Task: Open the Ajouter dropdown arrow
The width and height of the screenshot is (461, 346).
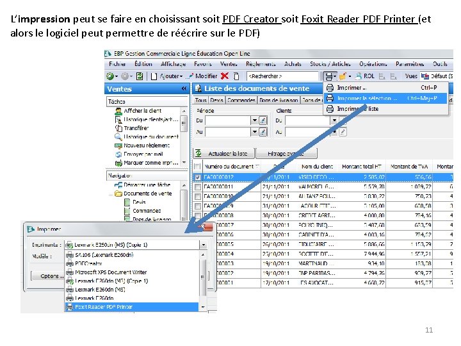Action: pos(181,76)
